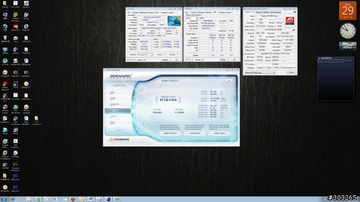Click Validate in the left CPU-Z window
The image size is (360, 202).
(165, 60)
